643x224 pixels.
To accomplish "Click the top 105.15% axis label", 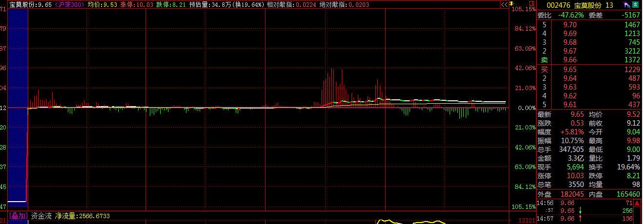I will pyautogui.click(x=524, y=9).
